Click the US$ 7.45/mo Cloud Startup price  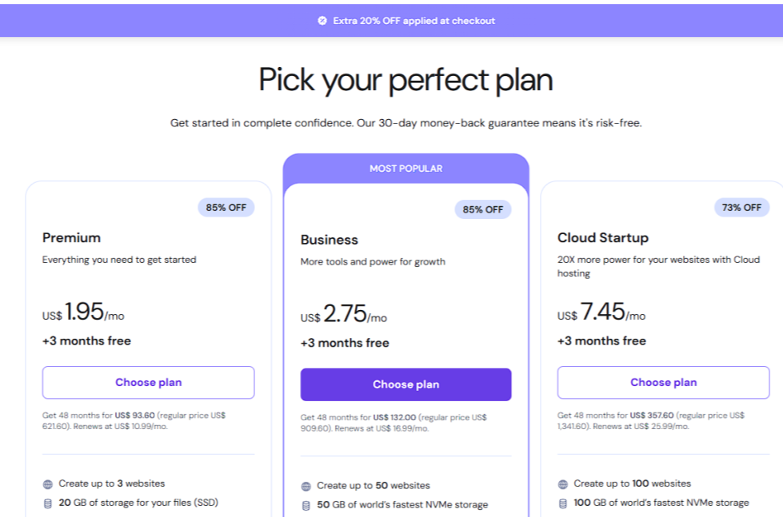[x=601, y=313]
